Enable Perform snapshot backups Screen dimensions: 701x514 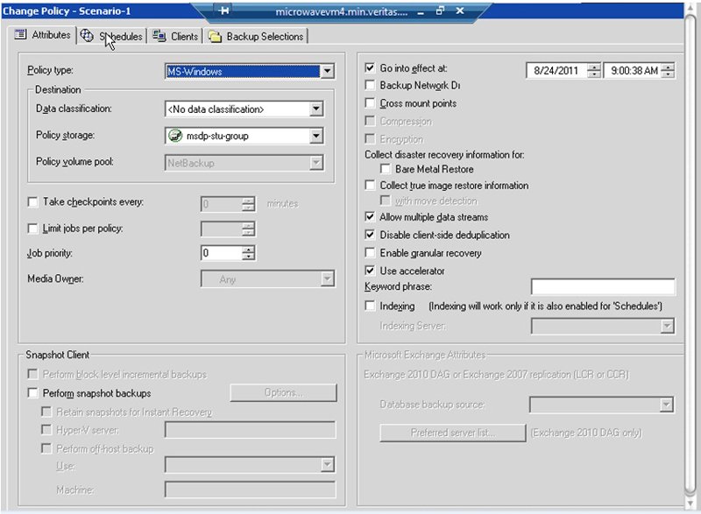click(32, 393)
